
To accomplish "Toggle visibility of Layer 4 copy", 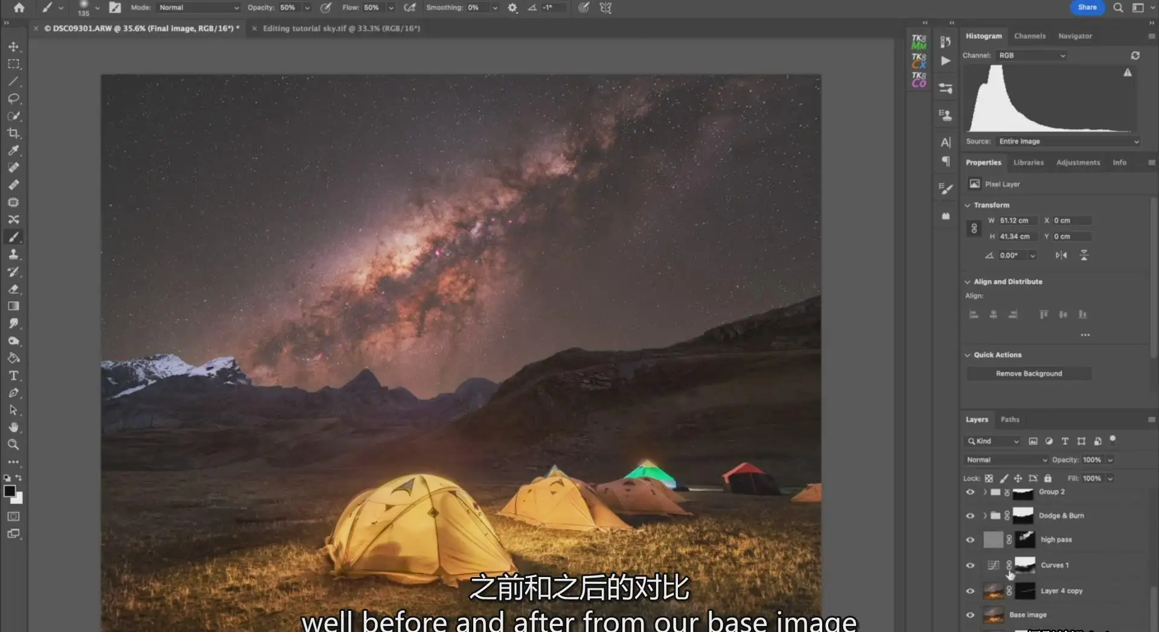I will 970,592.
